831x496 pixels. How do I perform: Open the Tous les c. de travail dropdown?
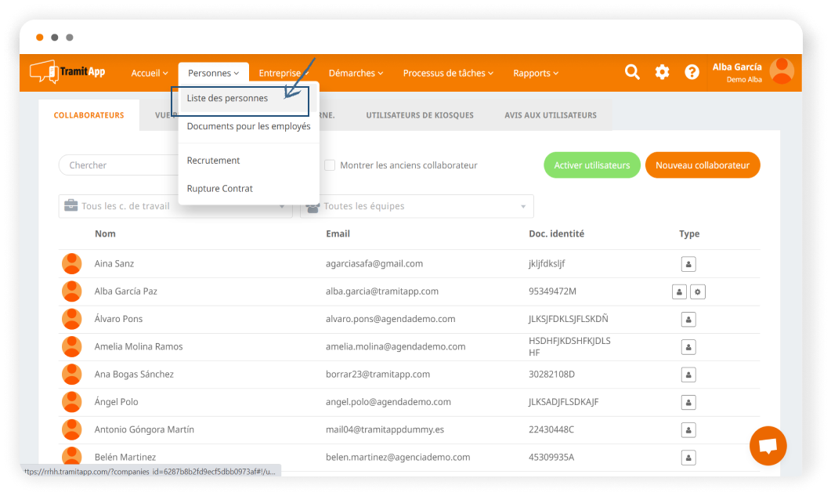(175, 207)
